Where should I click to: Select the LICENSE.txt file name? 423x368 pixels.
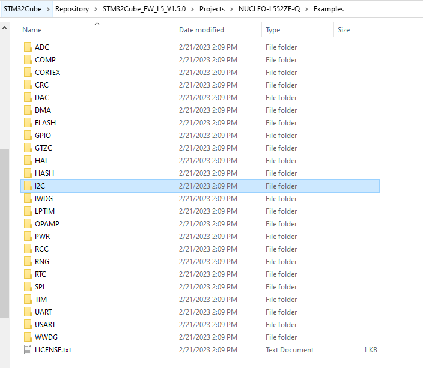(x=53, y=349)
